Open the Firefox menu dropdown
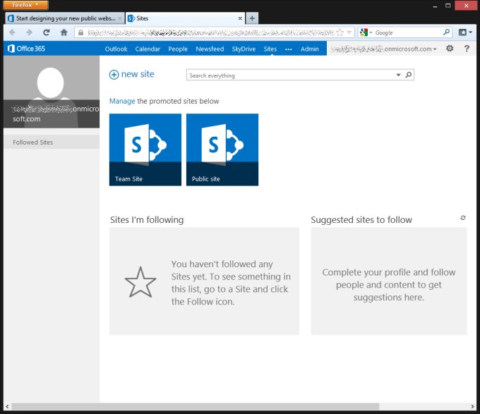Image resolution: width=480 pixels, height=414 pixels. point(25,5)
